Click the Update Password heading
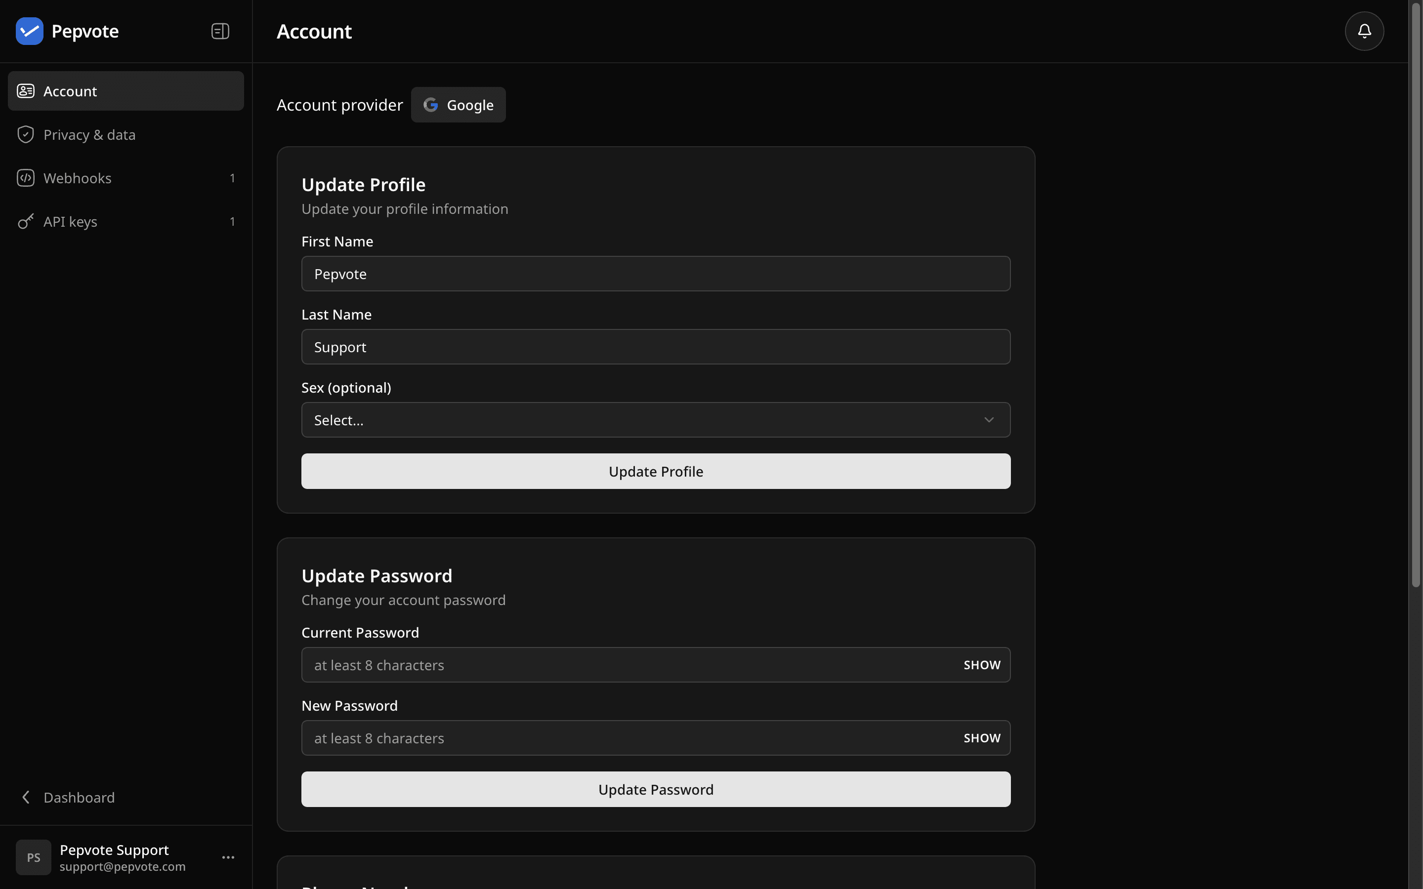1423x889 pixels. point(377,575)
